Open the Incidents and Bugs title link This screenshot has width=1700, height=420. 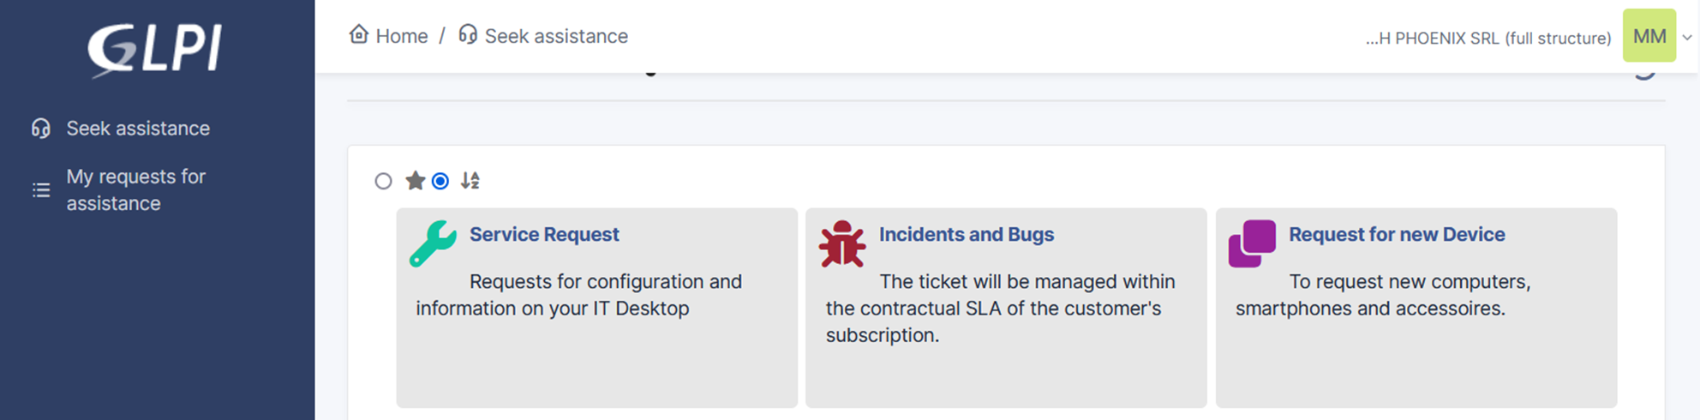tap(967, 234)
